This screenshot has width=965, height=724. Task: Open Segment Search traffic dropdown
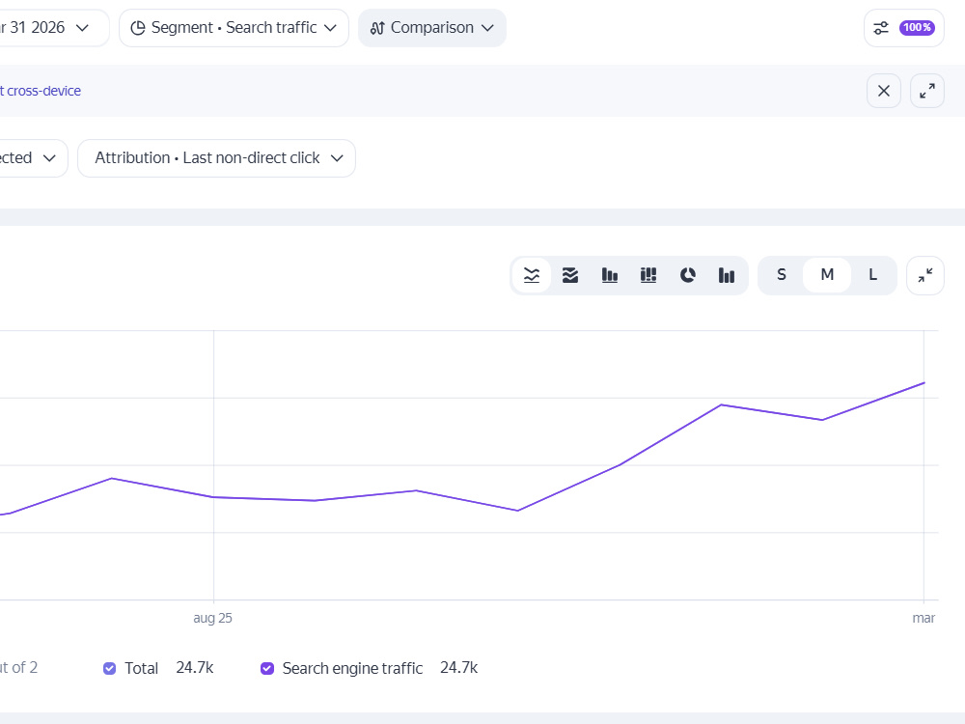[x=234, y=28]
